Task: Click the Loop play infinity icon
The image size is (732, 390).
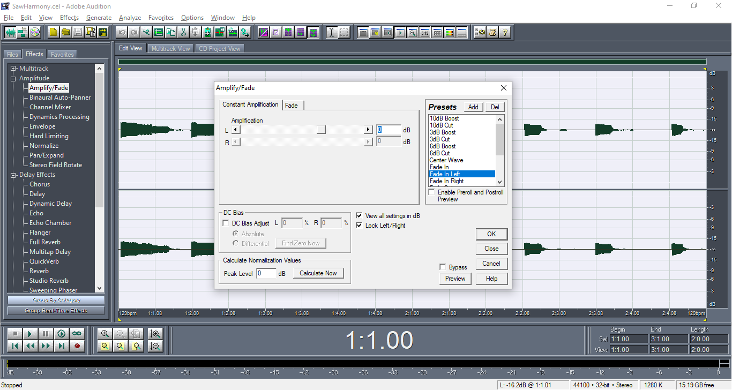Action: coord(77,334)
